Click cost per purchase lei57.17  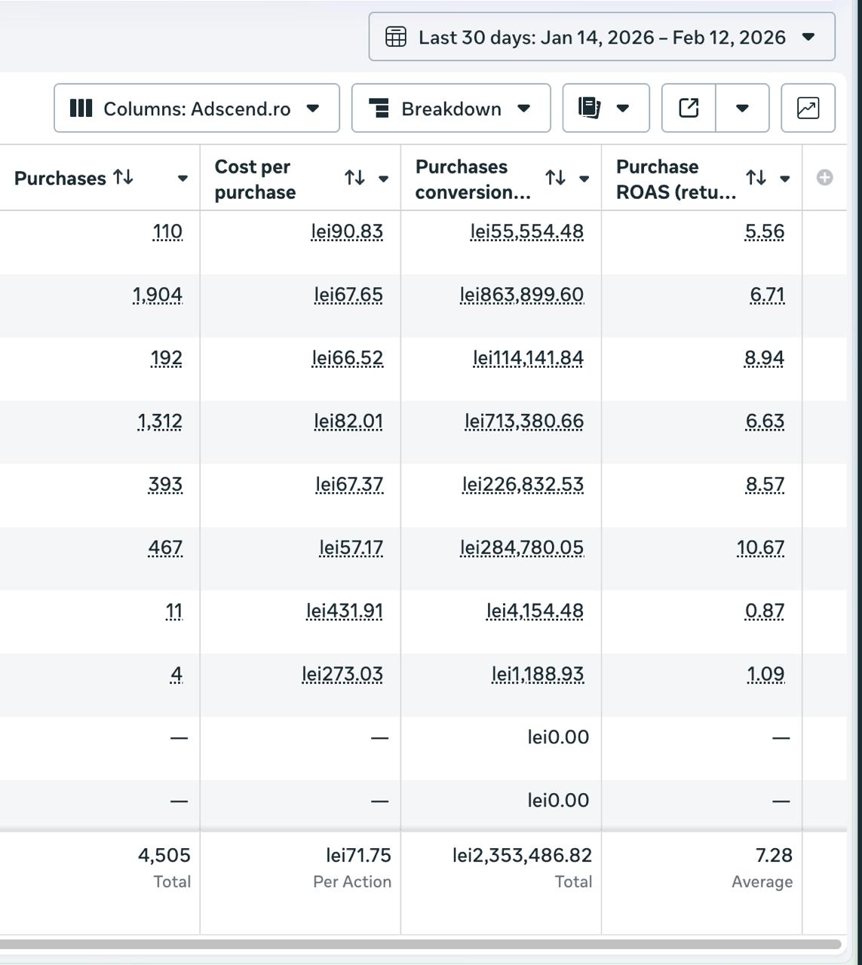tap(351, 547)
